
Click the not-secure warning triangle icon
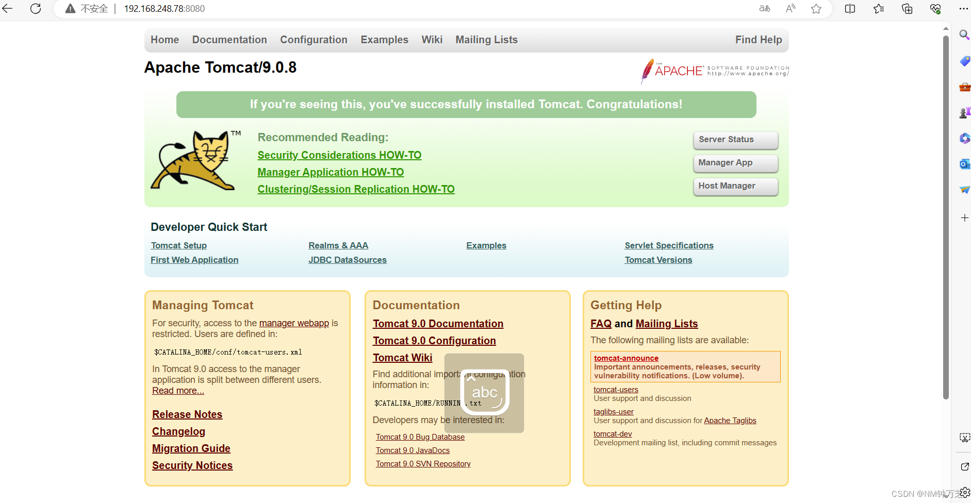(70, 9)
